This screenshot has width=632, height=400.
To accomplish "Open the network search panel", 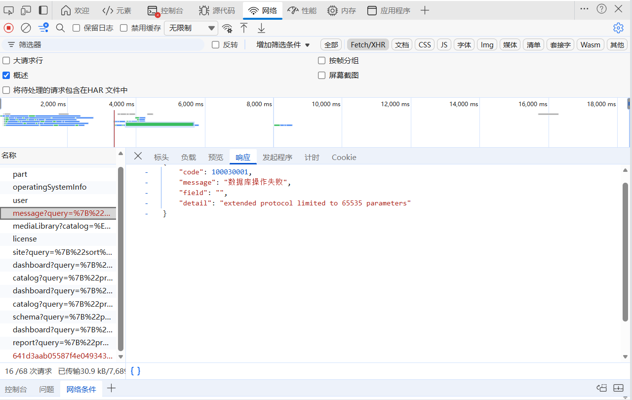I will [60, 28].
